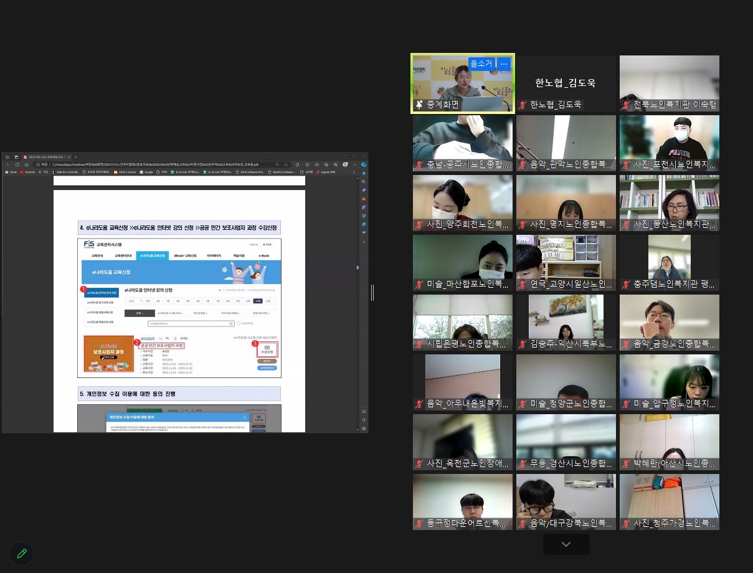The image size is (753, 573).
Task: Click muted mic icon beside 사진_동산노인복지관
Action: coord(626,224)
